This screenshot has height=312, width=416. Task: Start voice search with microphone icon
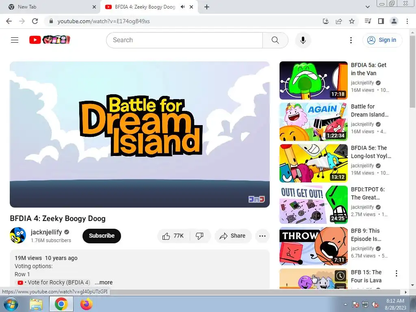coord(303,40)
